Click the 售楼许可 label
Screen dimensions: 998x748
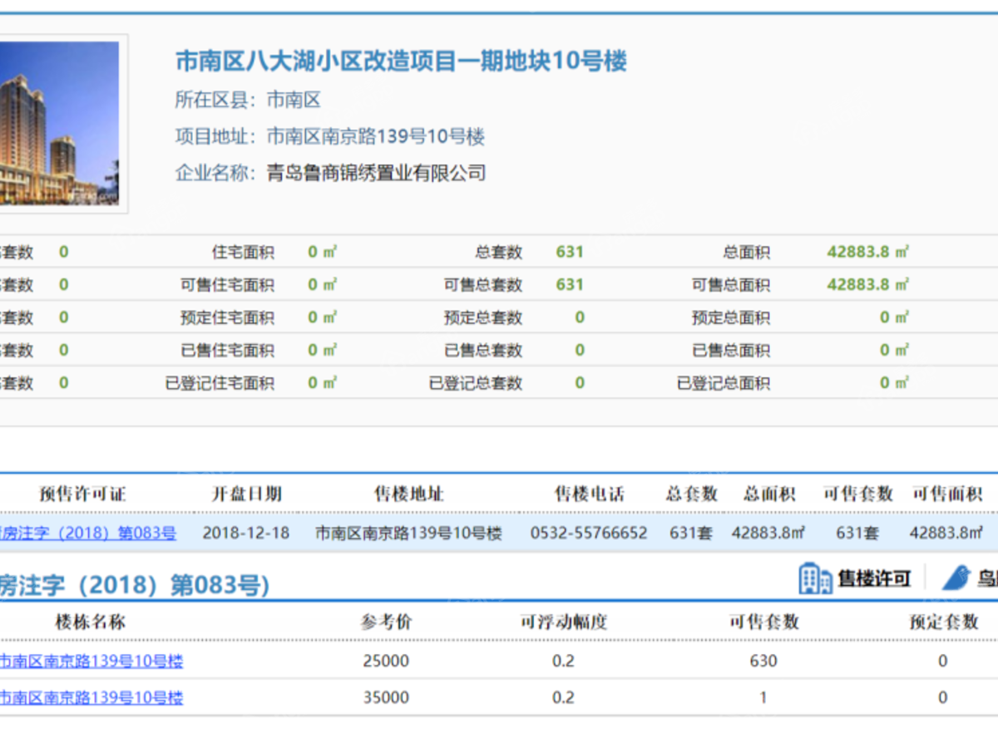point(874,579)
